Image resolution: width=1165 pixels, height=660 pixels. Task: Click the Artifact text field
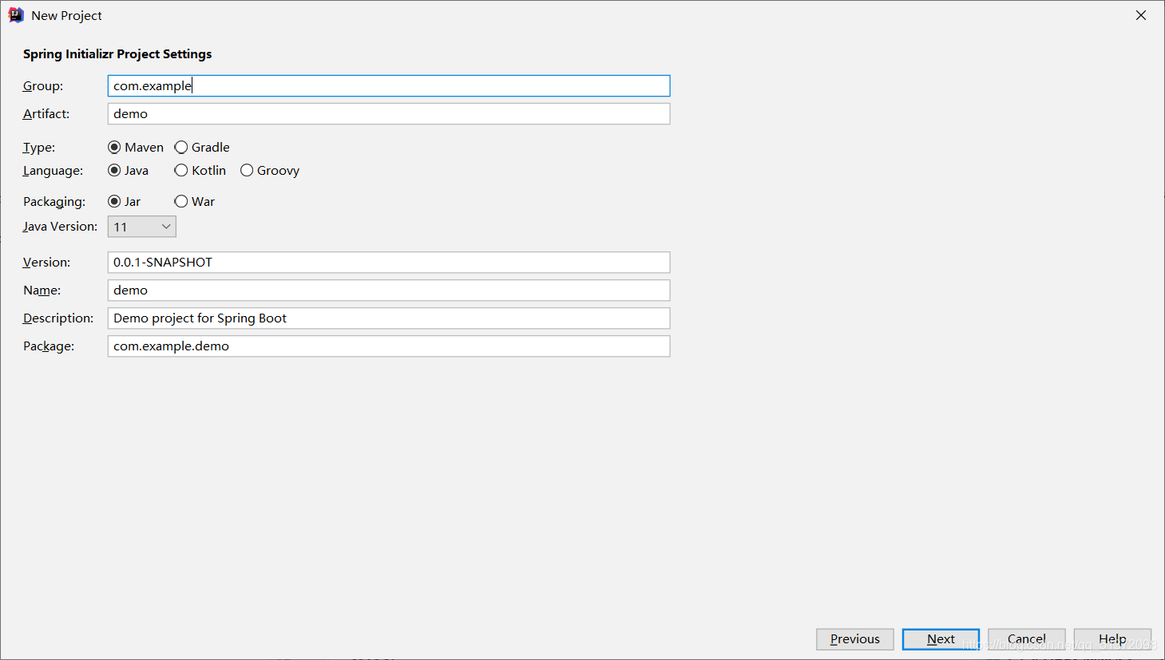coord(389,114)
